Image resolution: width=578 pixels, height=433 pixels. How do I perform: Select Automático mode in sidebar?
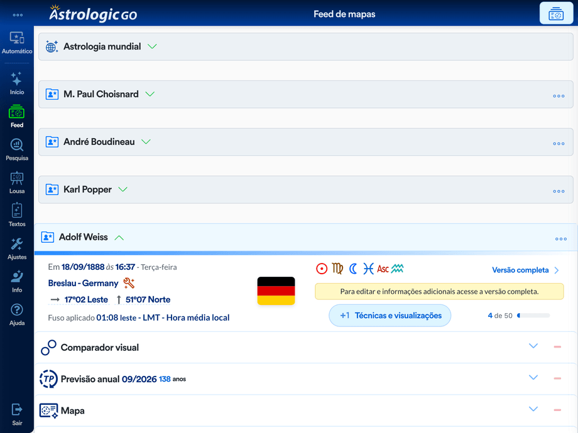[x=17, y=43]
